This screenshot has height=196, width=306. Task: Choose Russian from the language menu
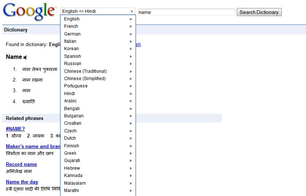(98, 64)
